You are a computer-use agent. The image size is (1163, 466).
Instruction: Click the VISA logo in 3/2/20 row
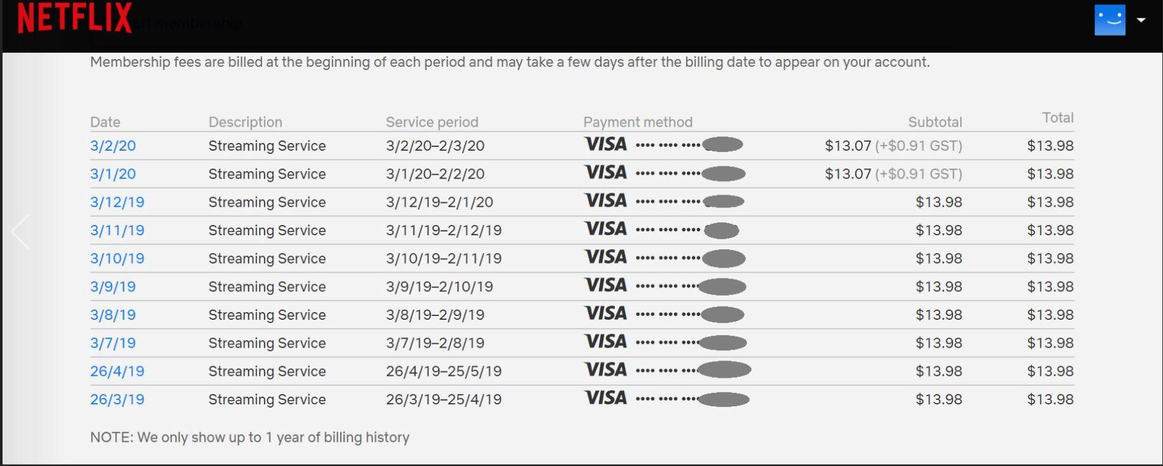click(605, 144)
